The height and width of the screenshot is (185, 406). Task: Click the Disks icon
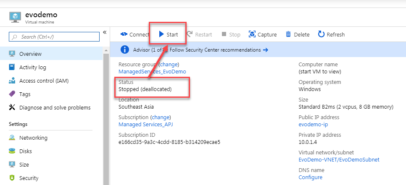(12, 151)
